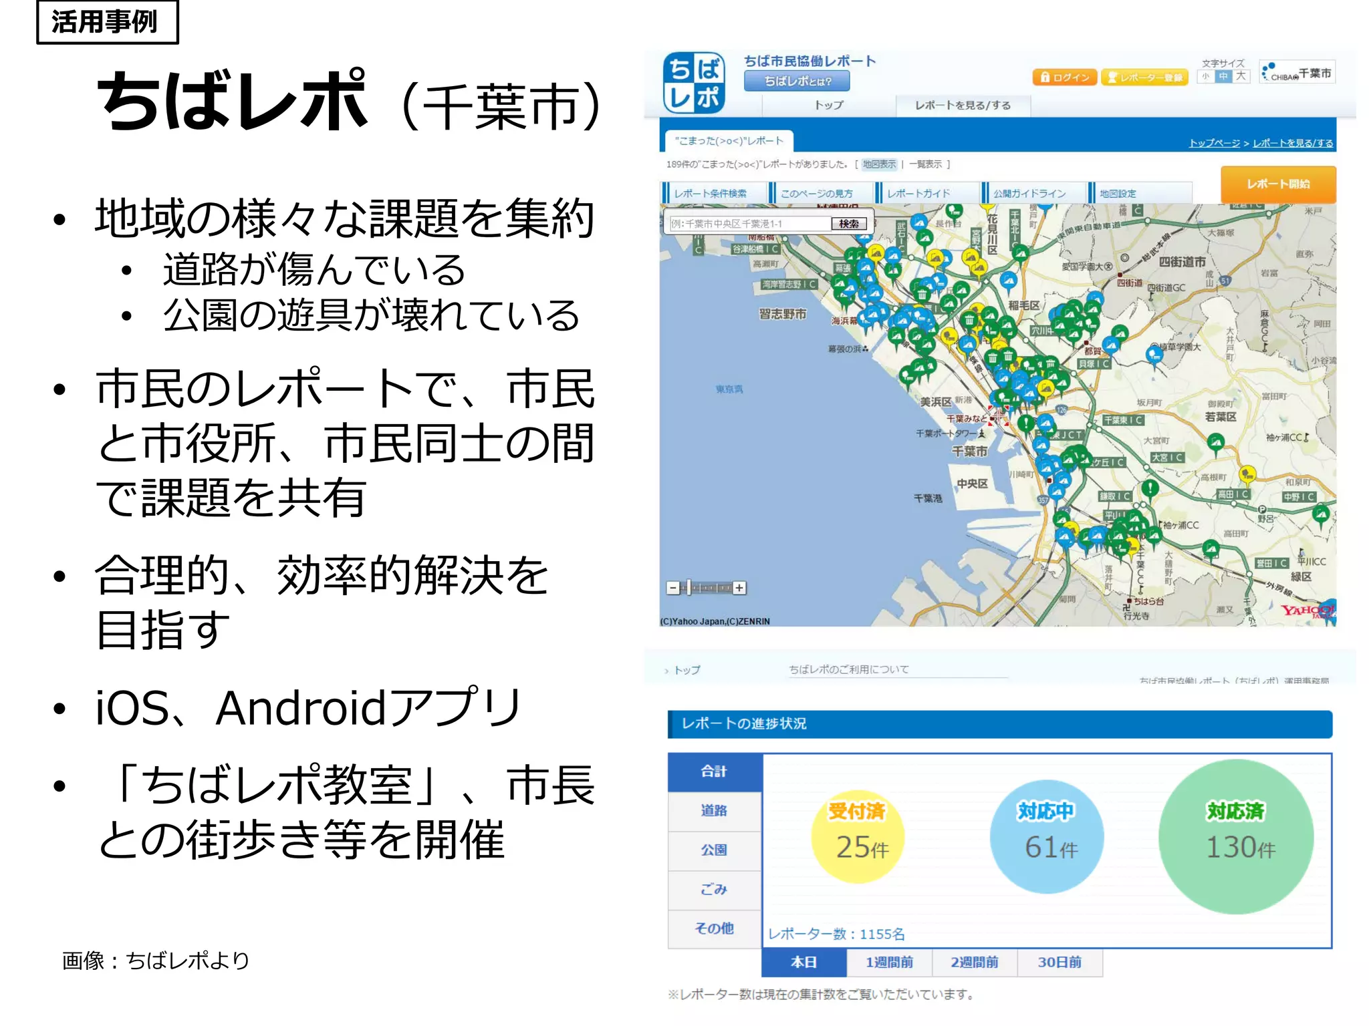This screenshot has height=1026, width=1369.
Task: Click the 緑区 map label
Action: [x=1301, y=576]
